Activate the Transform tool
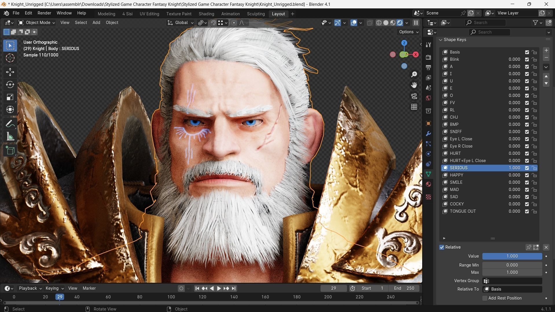555x312 pixels. click(10, 109)
